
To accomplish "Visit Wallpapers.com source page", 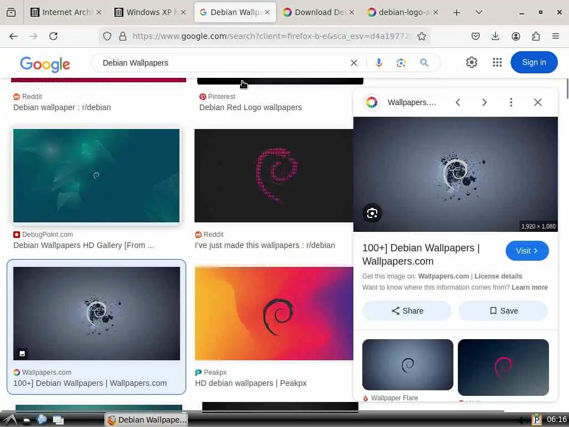I will [x=527, y=251].
